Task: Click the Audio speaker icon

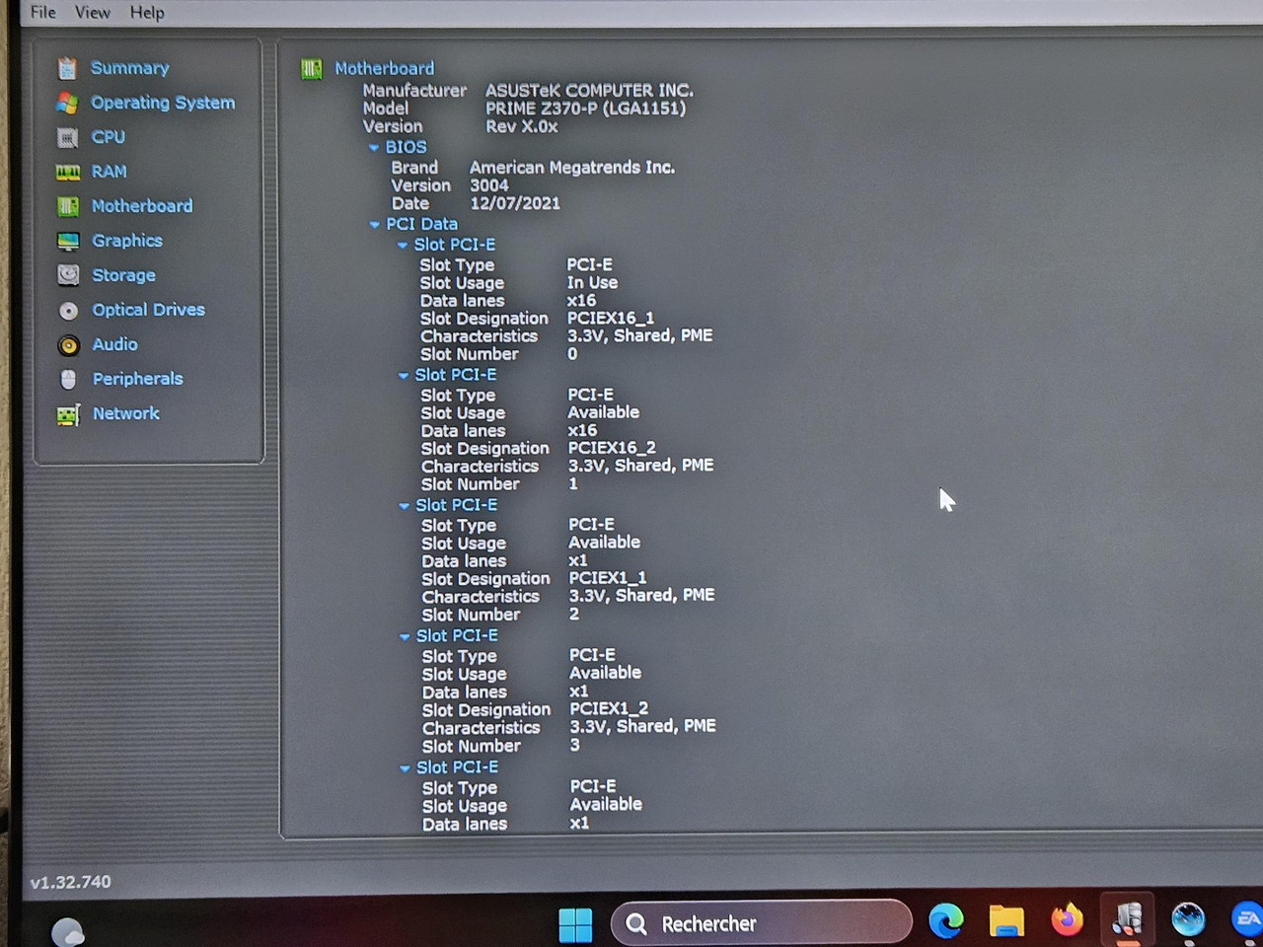Action: 68,345
